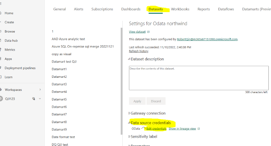Open Create in the navigation pane

click(x=9, y=22)
